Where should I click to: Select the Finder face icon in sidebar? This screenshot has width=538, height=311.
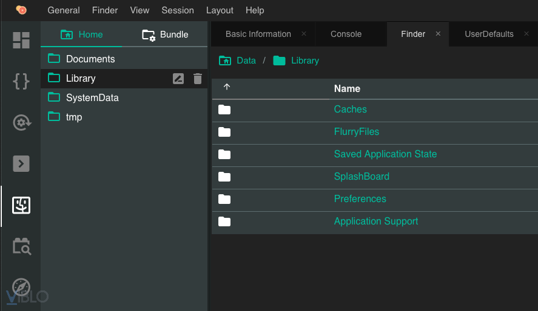[21, 206]
